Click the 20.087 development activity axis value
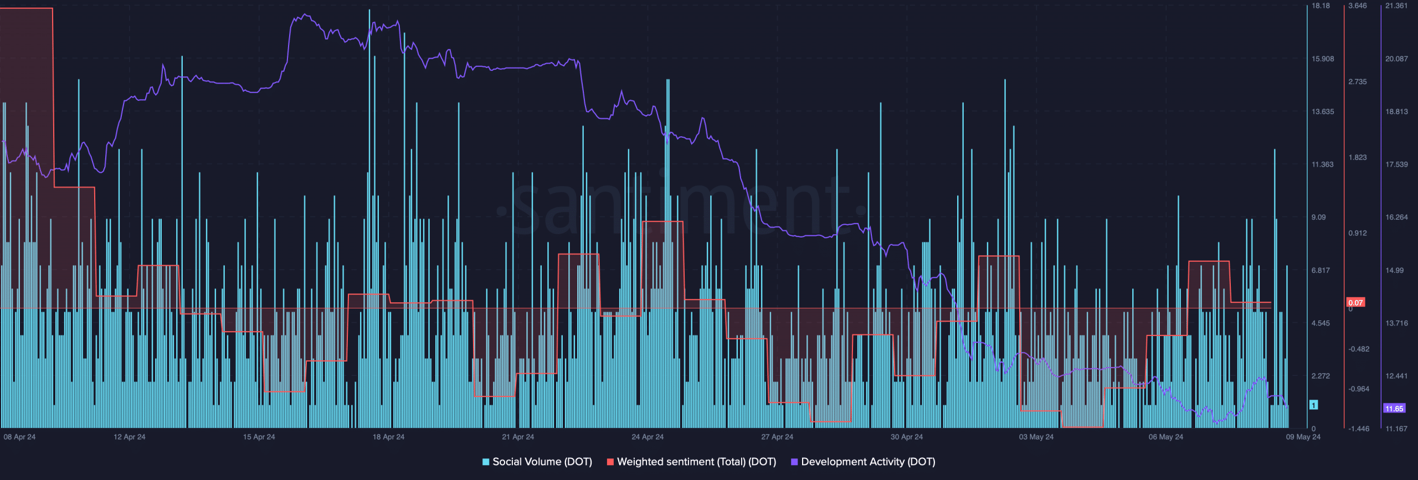Screen dimensions: 1418x480 click(x=1396, y=59)
